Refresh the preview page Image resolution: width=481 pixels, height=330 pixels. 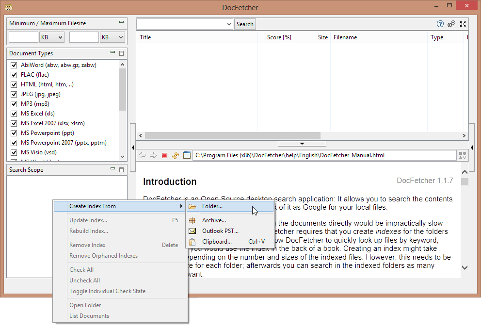coord(176,156)
